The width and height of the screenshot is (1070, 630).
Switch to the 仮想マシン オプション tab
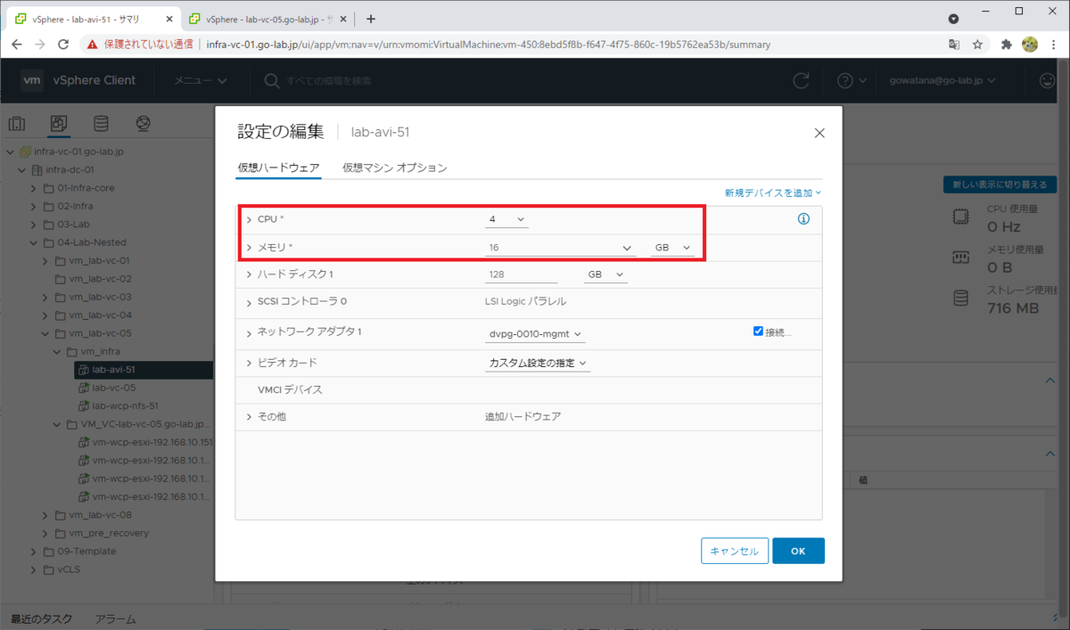pos(392,167)
